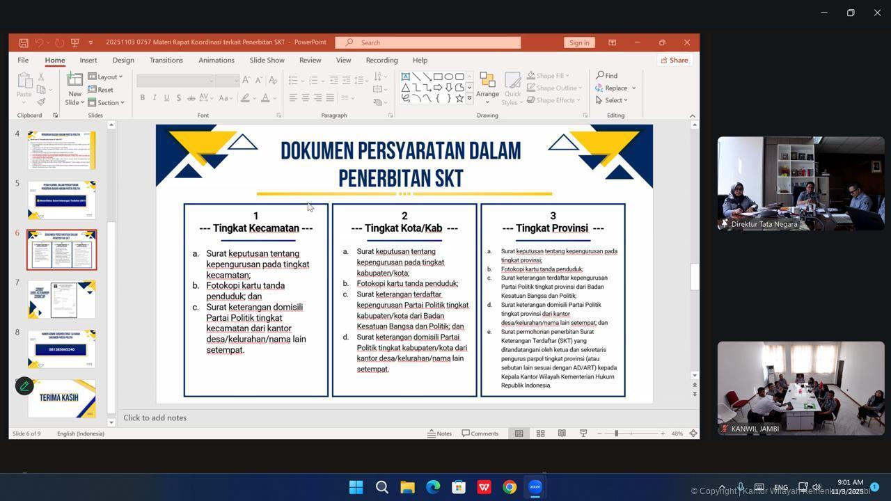Click the Save icon in title bar
Image resolution: width=891 pixels, height=501 pixels.
[24, 42]
